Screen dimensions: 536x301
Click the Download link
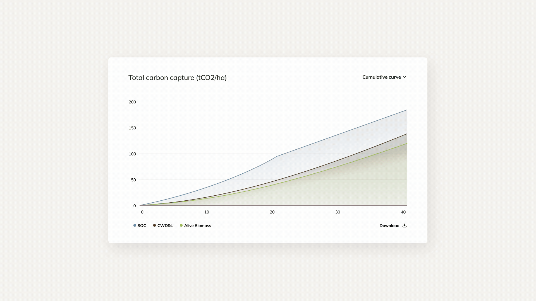(390, 226)
